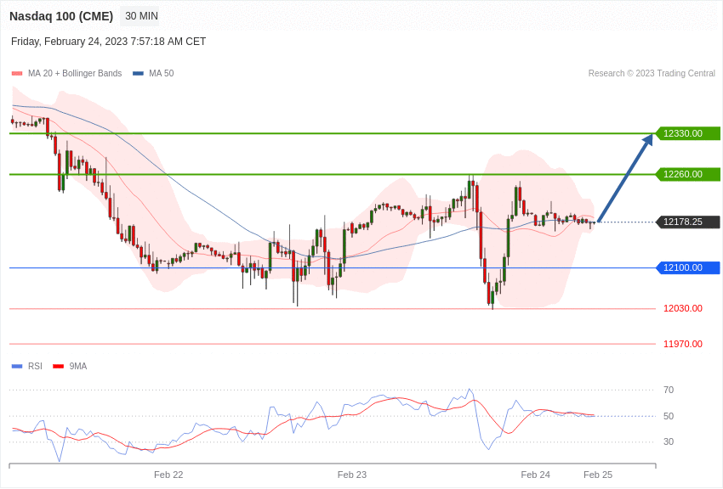Click the RSI 30 level label
This screenshot has height=489, width=723.
(x=669, y=441)
